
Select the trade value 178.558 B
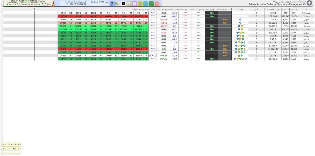point(273,16)
